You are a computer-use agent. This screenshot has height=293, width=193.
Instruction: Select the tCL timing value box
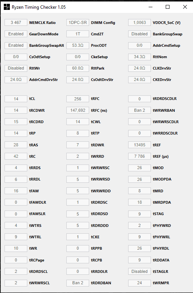(16, 99)
